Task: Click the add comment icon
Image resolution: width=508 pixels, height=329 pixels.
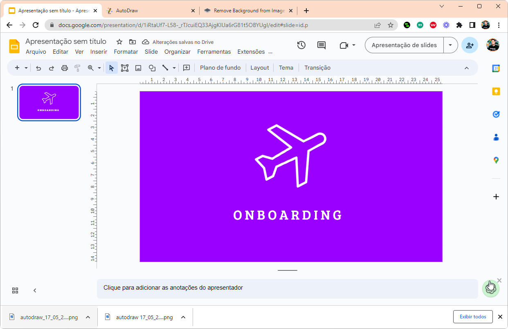Action: 187,68
